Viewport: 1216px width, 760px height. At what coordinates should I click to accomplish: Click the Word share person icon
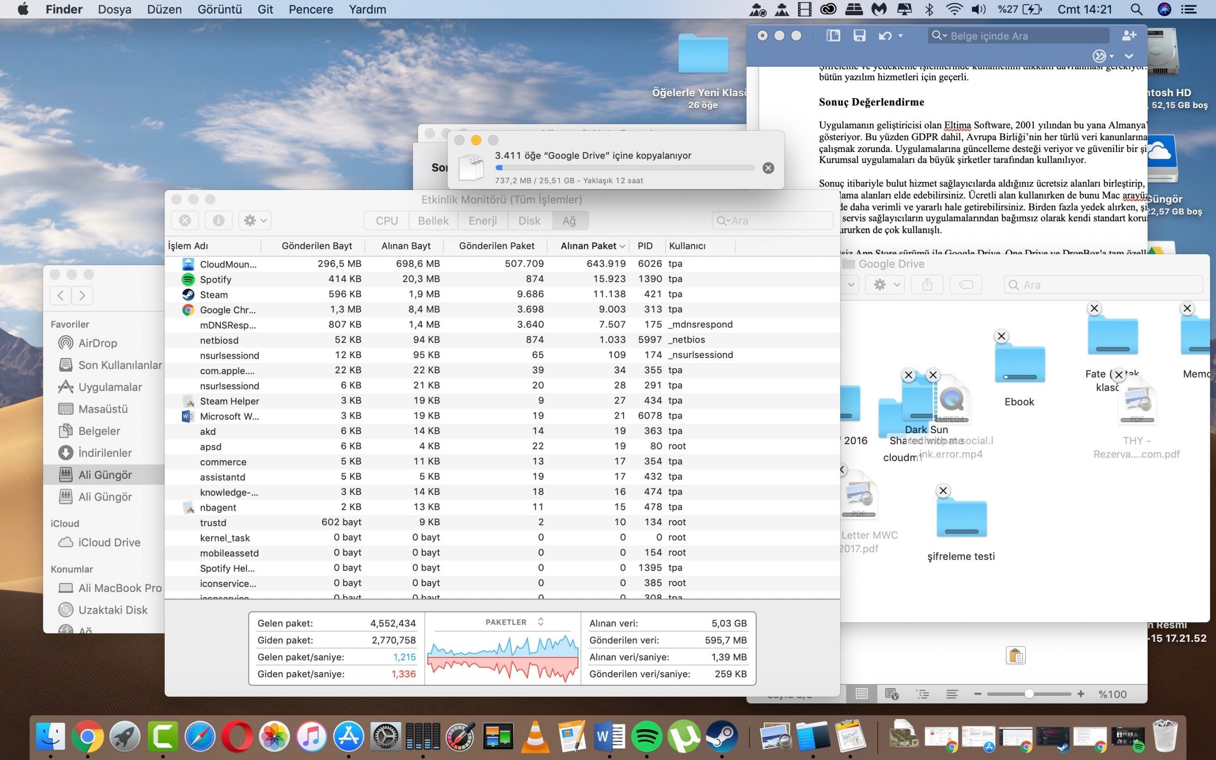1129,36
